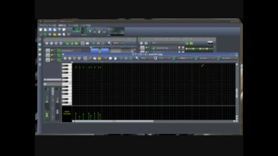Open an existing project file icon
Screen dimensions: 278x156
50,30
